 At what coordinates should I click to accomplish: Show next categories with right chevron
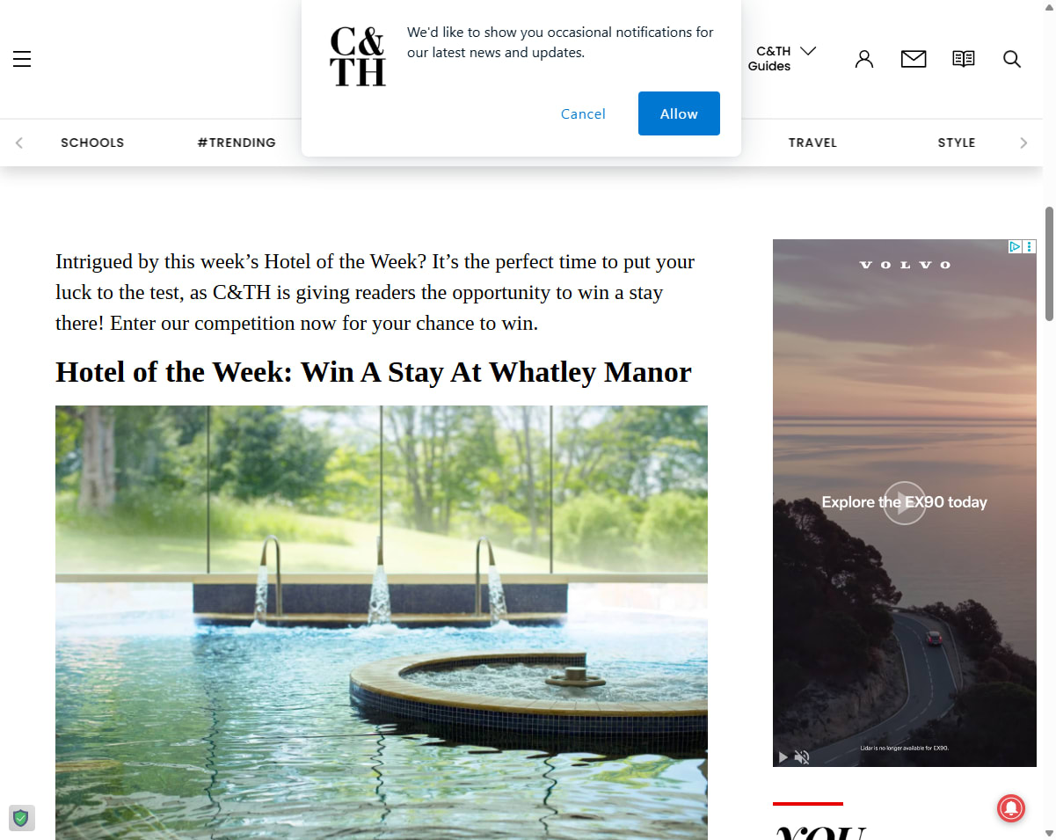1023,142
